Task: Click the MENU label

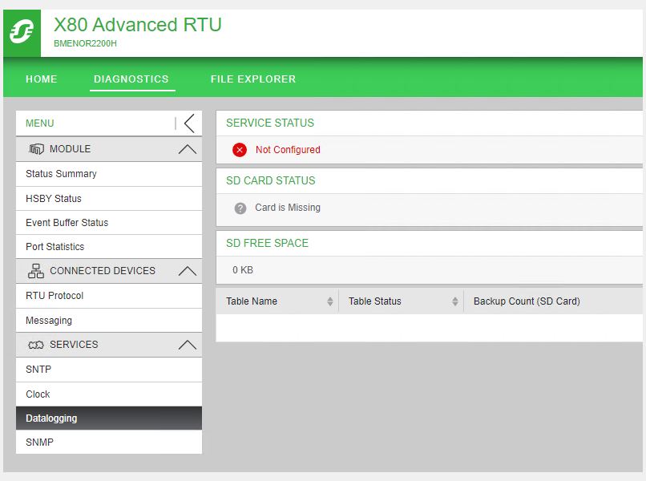Action: (39, 123)
